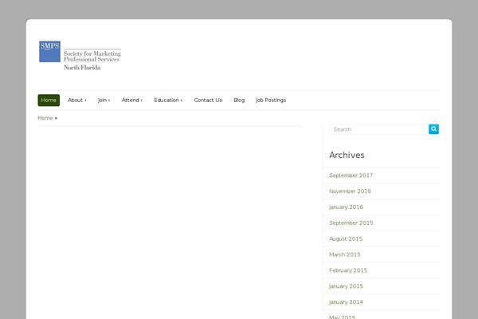Expand the Education menu
Viewport: 478px width, 319px height.
[168, 100]
